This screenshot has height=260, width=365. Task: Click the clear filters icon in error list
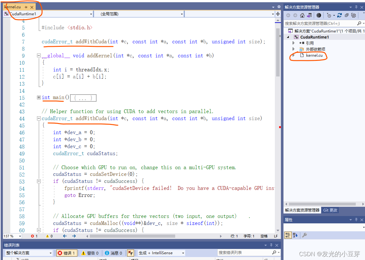[130, 253]
